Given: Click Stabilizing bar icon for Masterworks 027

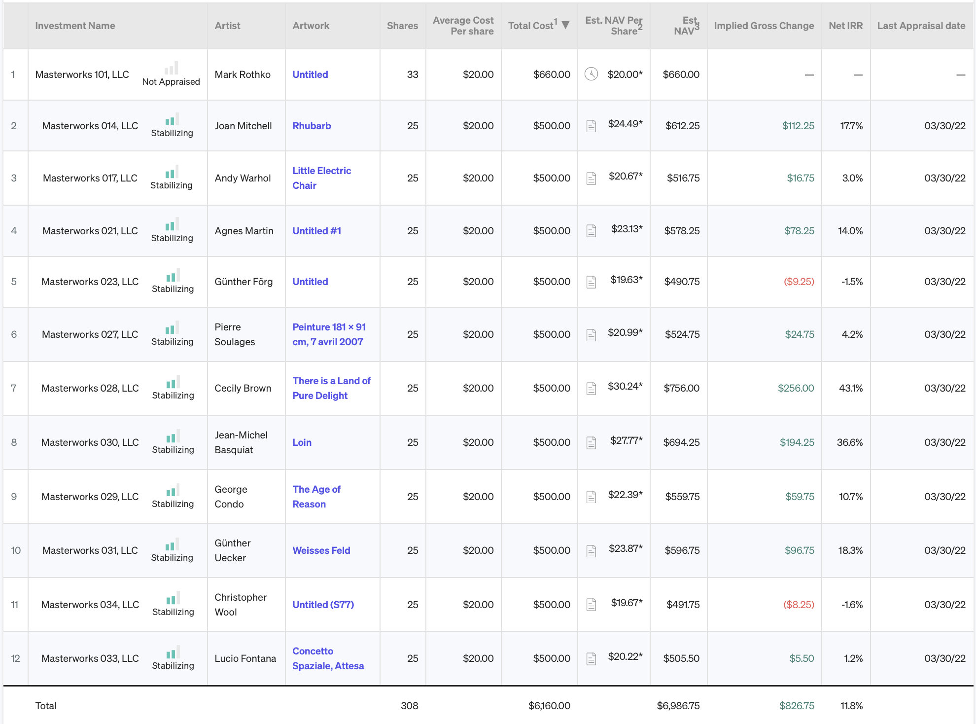Looking at the screenshot, I should (172, 328).
